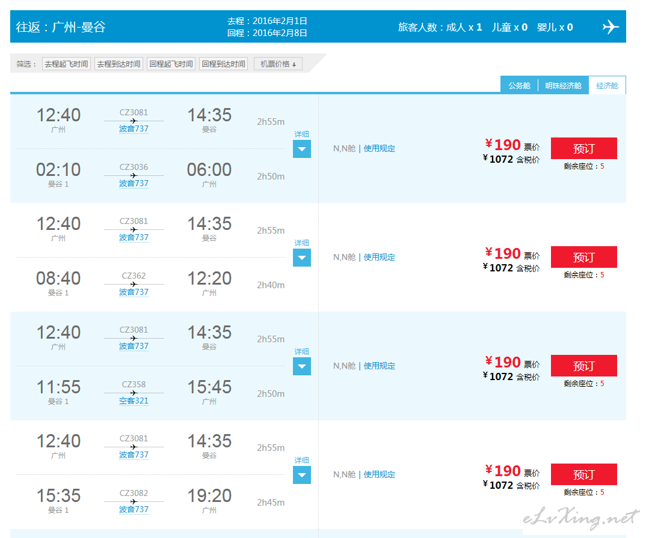Book the itinerary returning at 02:10

click(583, 148)
